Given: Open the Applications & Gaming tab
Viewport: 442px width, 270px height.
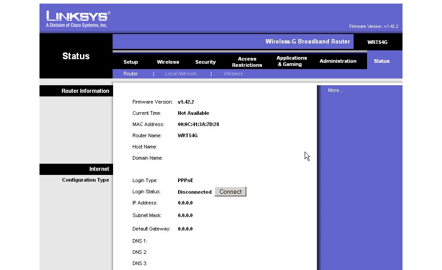Looking at the screenshot, I should coord(292,61).
